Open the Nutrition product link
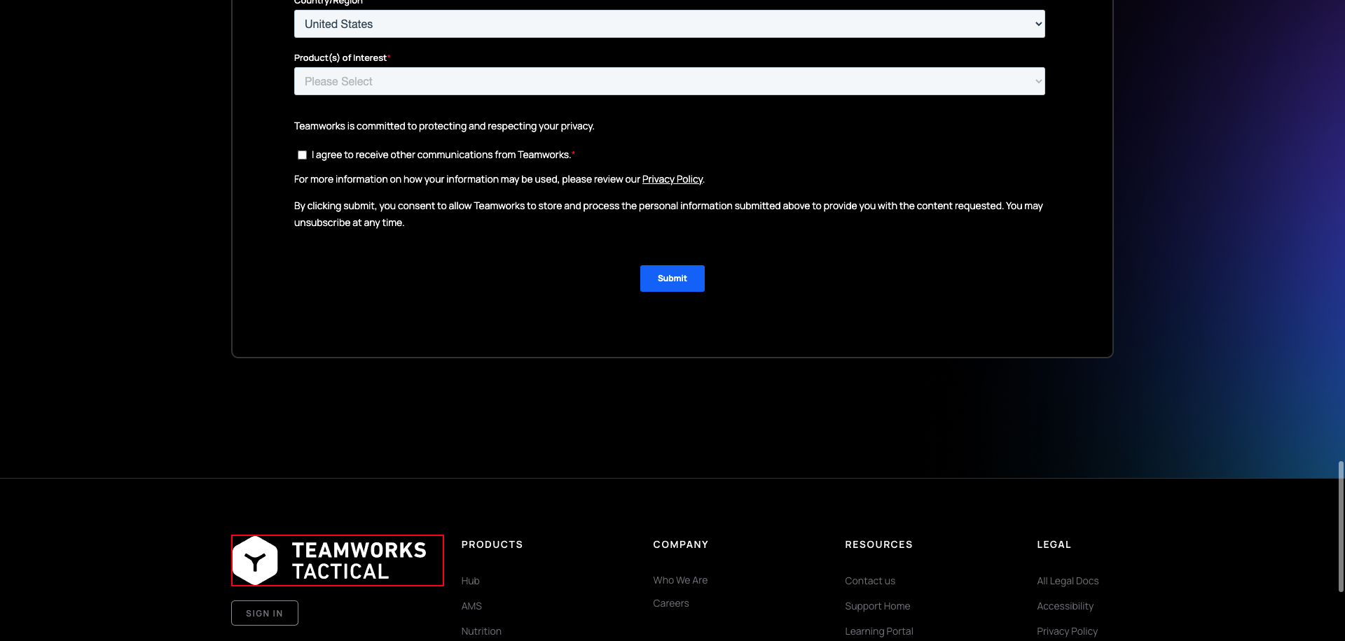1345x641 pixels. [x=481, y=631]
